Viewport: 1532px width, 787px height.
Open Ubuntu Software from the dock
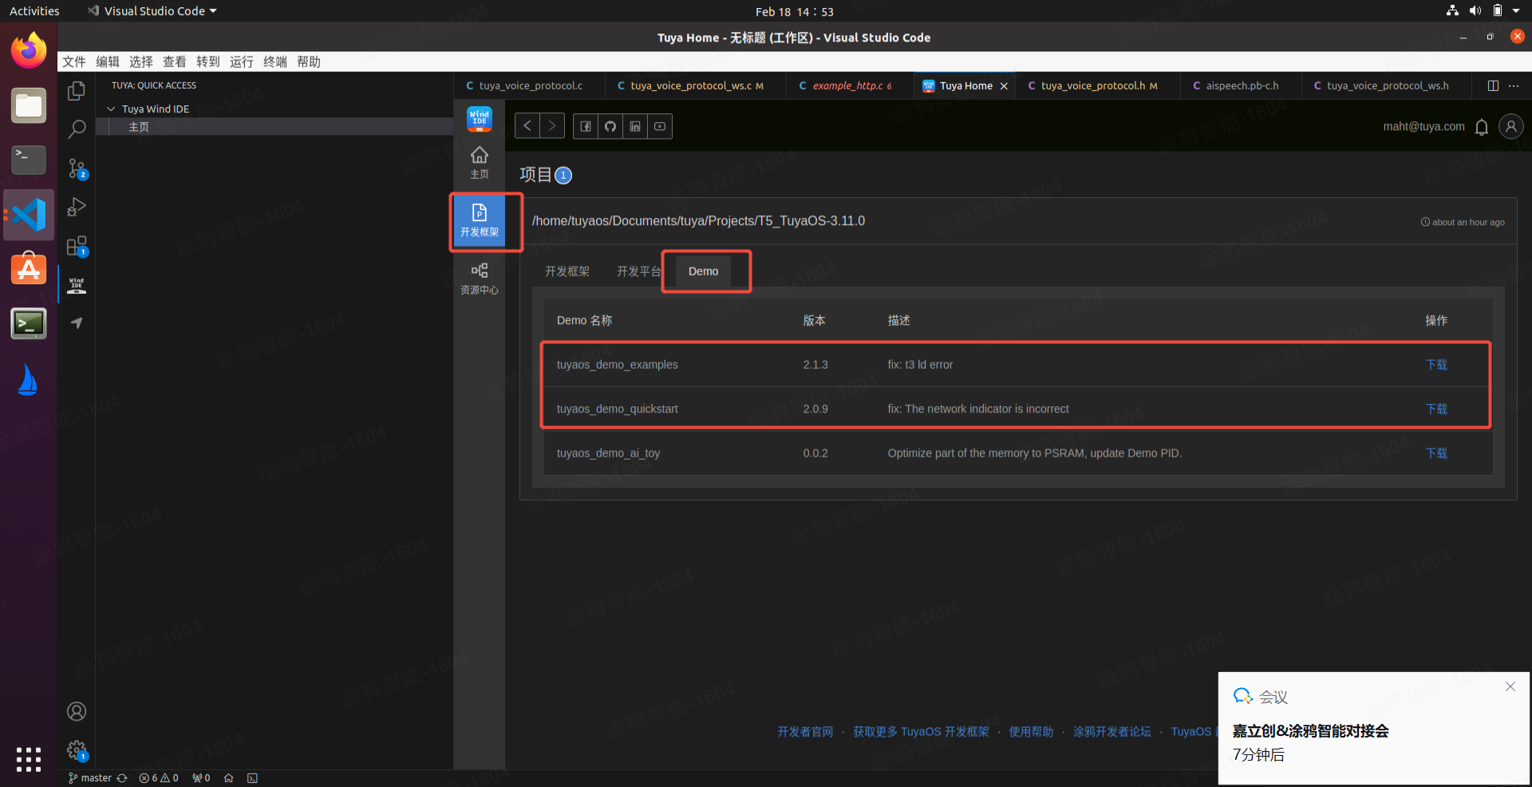click(29, 269)
